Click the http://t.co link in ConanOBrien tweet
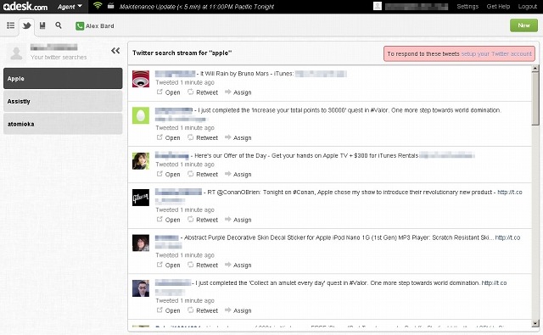 click(510, 192)
